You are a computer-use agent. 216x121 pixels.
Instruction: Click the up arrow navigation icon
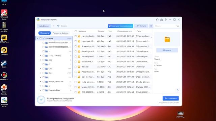point(54,26)
